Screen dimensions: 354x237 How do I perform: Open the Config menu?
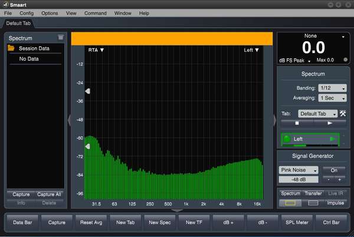tap(27, 13)
